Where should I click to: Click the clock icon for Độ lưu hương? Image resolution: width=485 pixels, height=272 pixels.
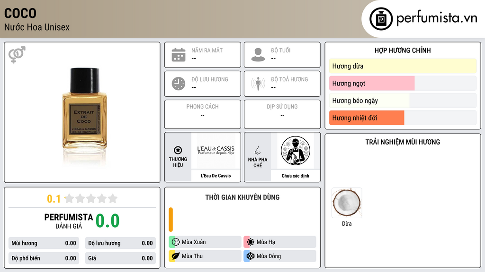(179, 84)
